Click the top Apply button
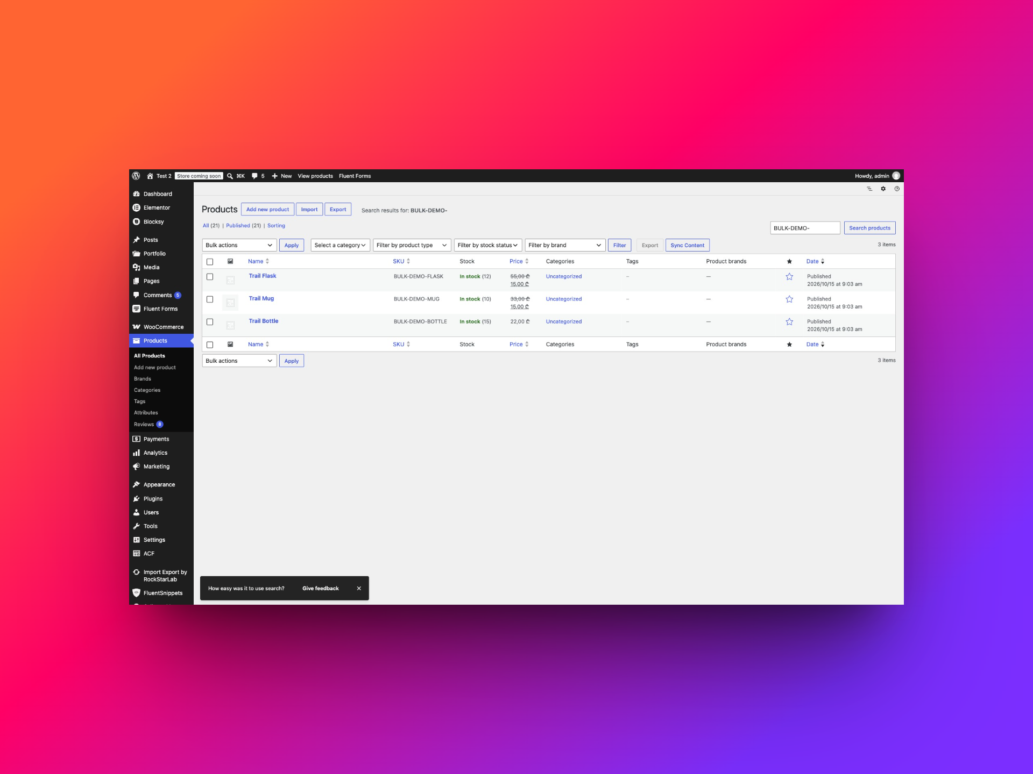 pos(292,245)
